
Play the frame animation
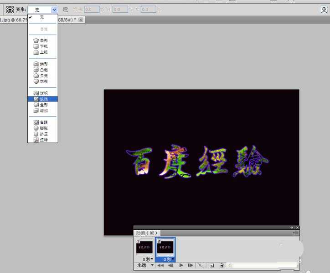(x=181, y=265)
